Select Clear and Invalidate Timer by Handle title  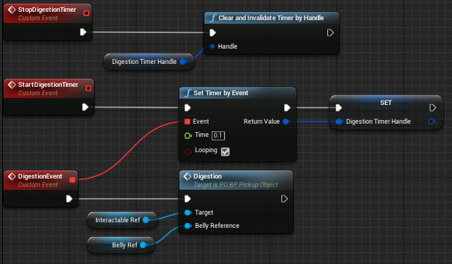(x=271, y=18)
